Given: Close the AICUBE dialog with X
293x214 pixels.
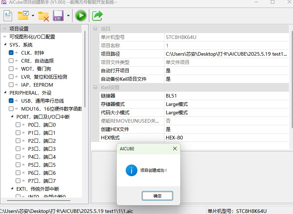Looking at the screenshot, I should (x=175, y=148).
